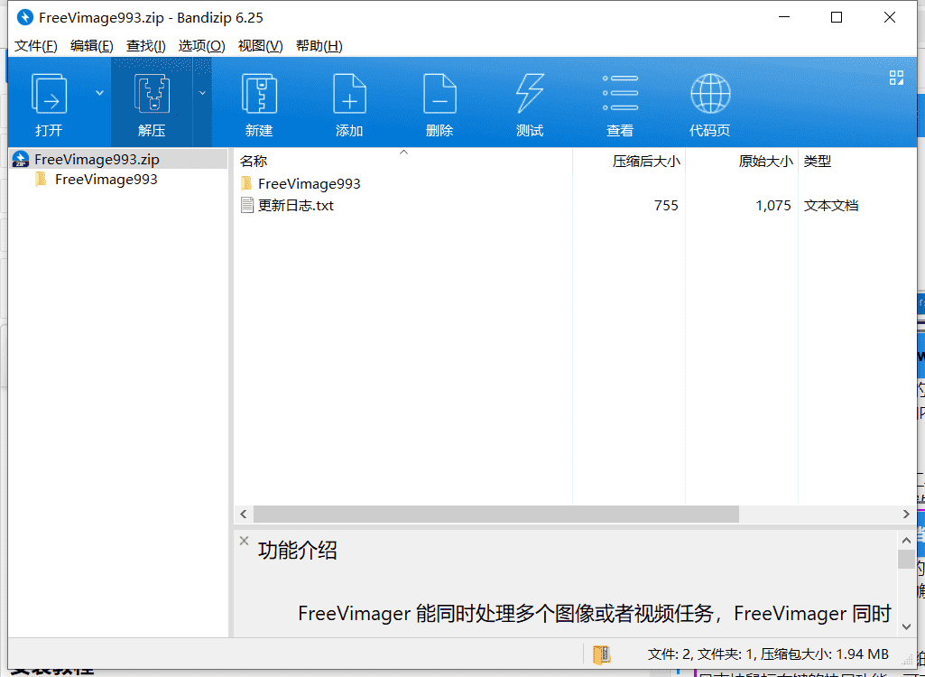
Task: Click the grid layout icon at toolbar right
Action: (x=897, y=78)
